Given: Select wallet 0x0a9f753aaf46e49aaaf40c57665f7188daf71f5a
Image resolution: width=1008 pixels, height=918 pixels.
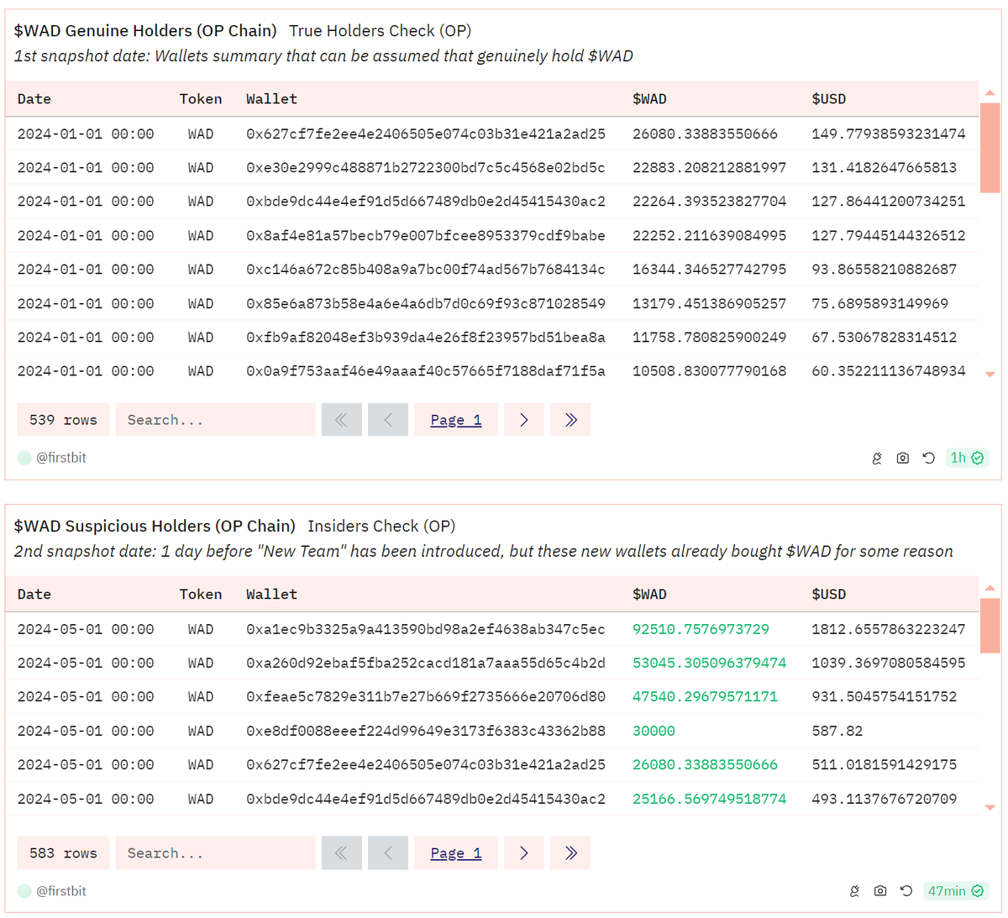Looking at the screenshot, I should (x=426, y=371).
